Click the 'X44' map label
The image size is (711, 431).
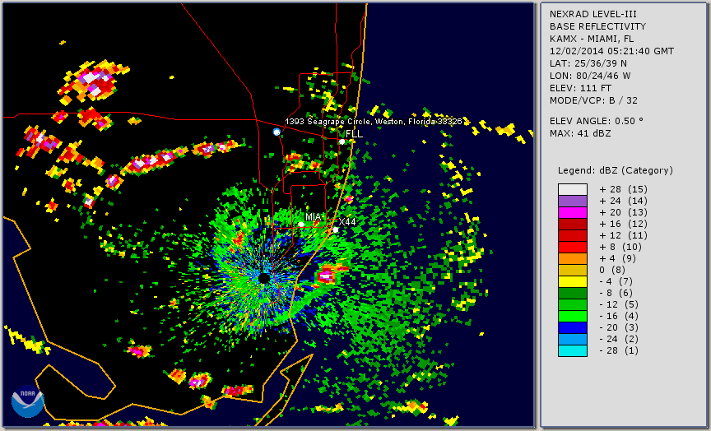pos(347,221)
